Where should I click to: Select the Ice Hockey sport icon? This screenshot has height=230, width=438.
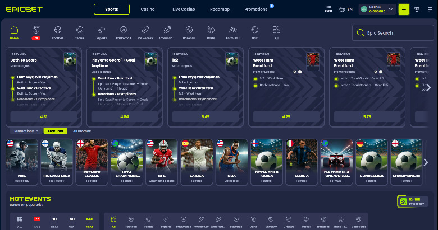click(145, 31)
